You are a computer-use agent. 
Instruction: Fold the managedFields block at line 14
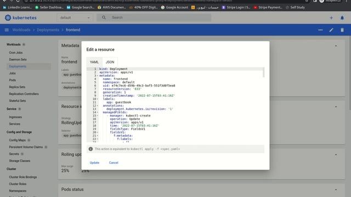(x=98, y=112)
